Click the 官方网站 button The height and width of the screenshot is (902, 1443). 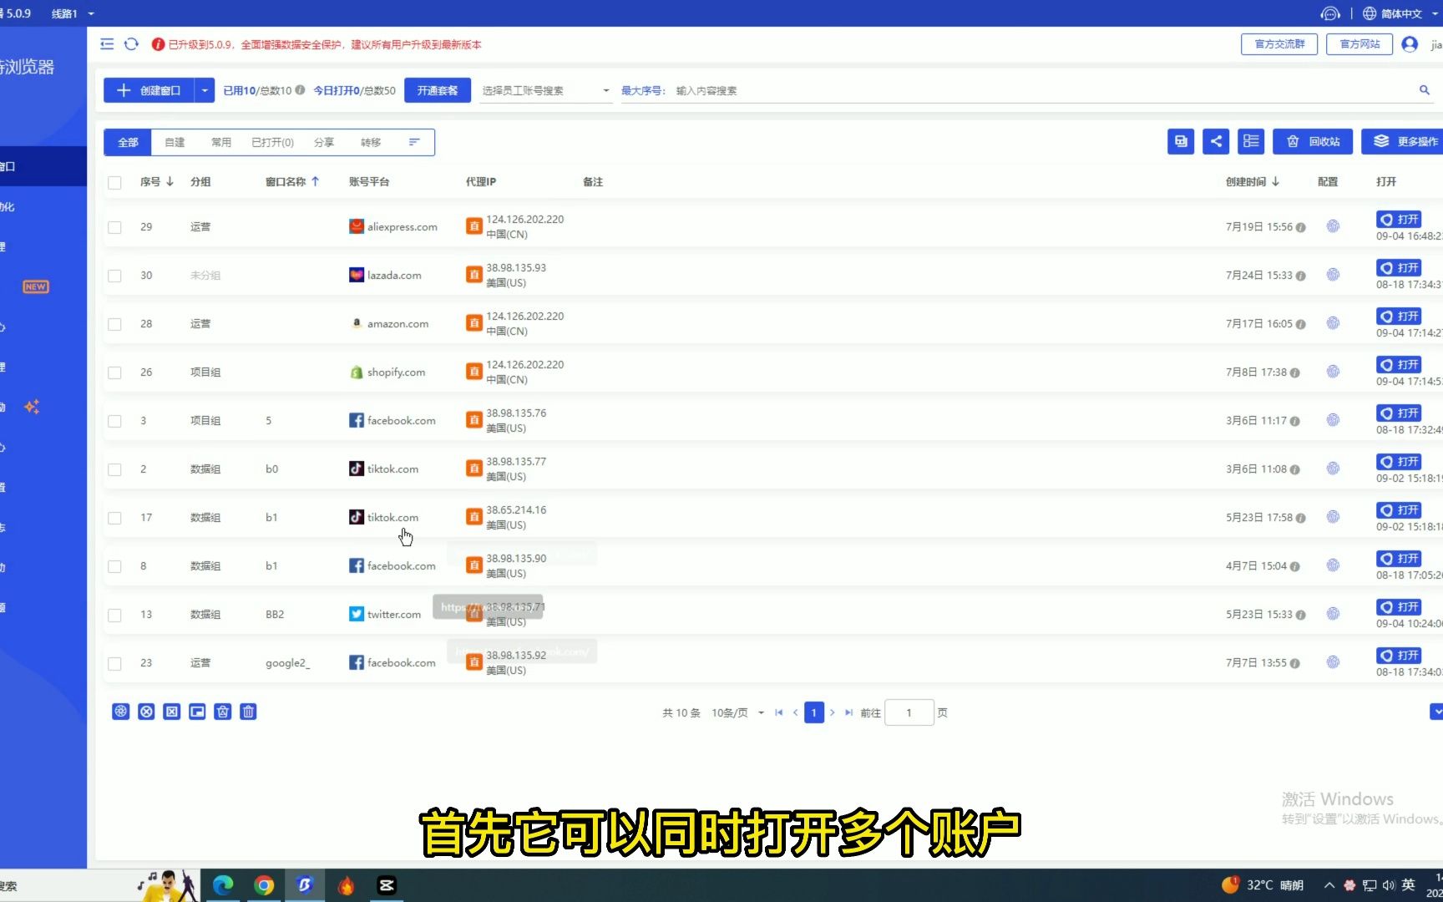click(1359, 44)
